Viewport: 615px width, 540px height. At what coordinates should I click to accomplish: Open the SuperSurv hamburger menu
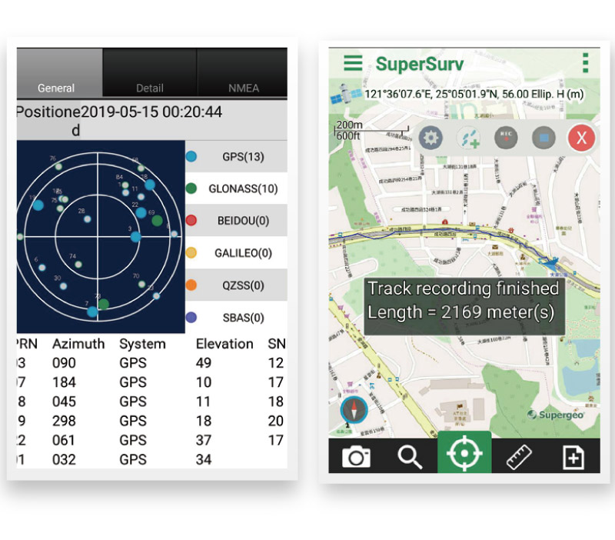(353, 63)
